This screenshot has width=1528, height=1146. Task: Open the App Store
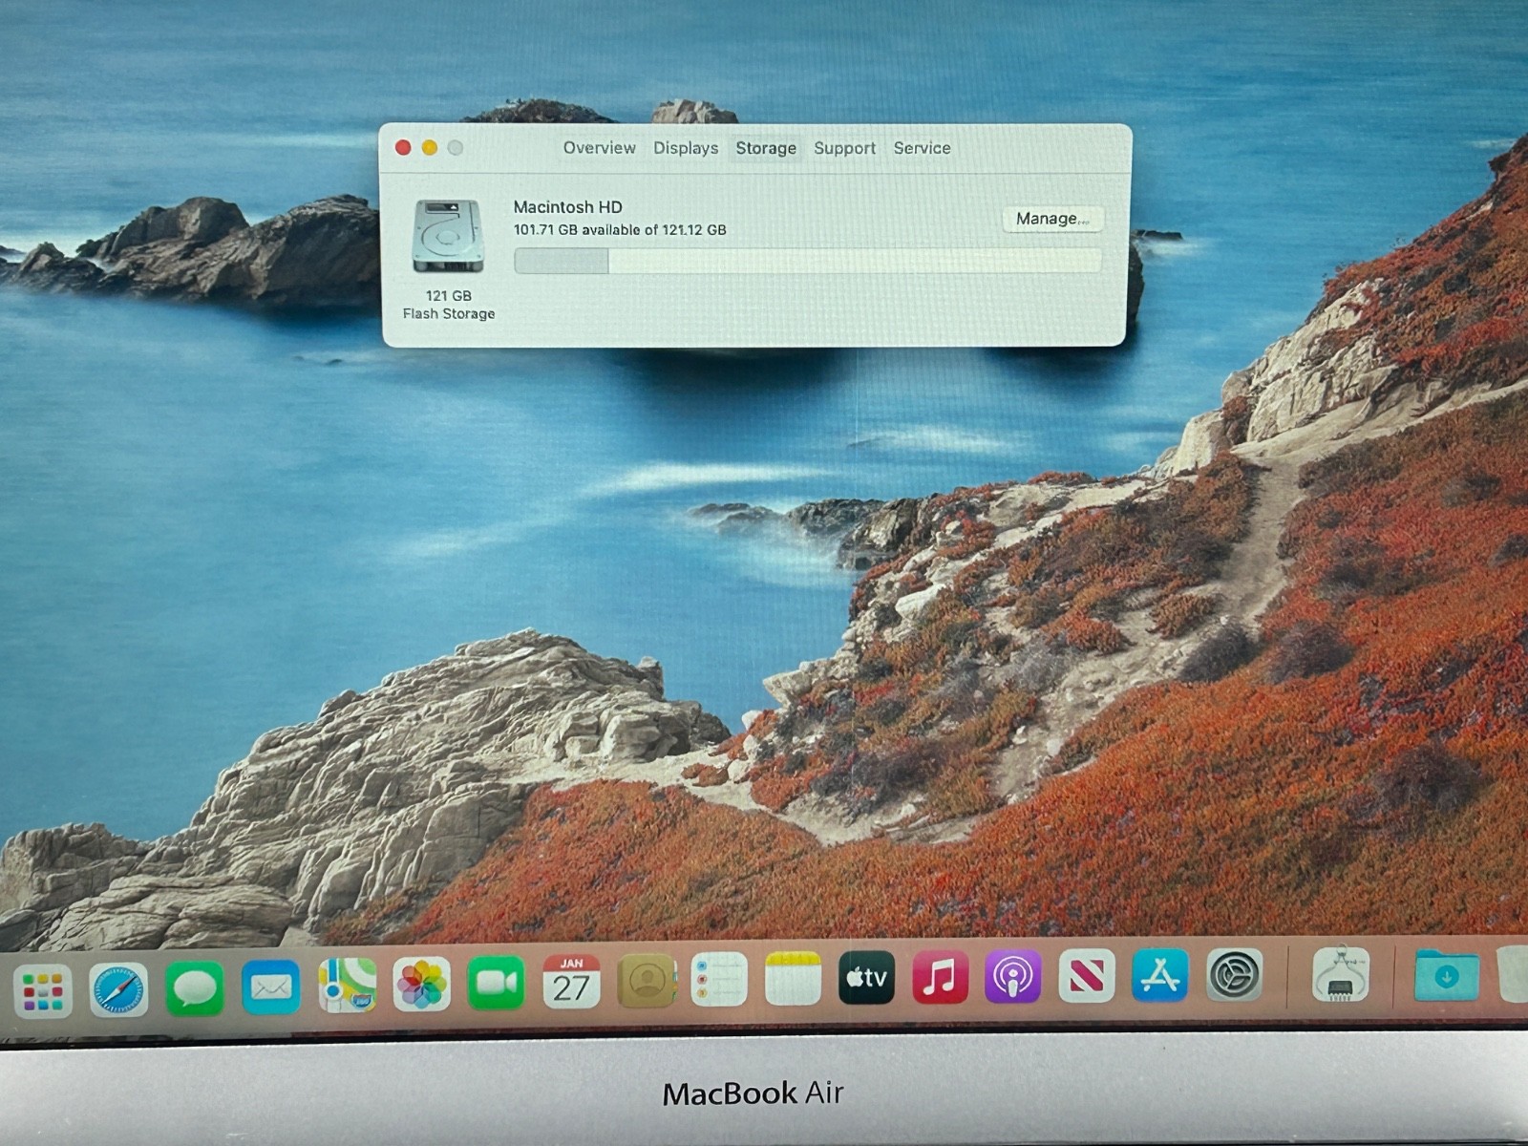click(x=1159, y=975)
